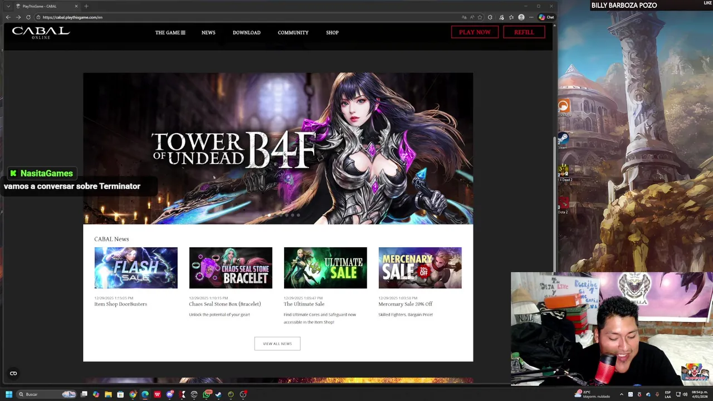Click the CABAL Online logo

click(x=41, y=32)
